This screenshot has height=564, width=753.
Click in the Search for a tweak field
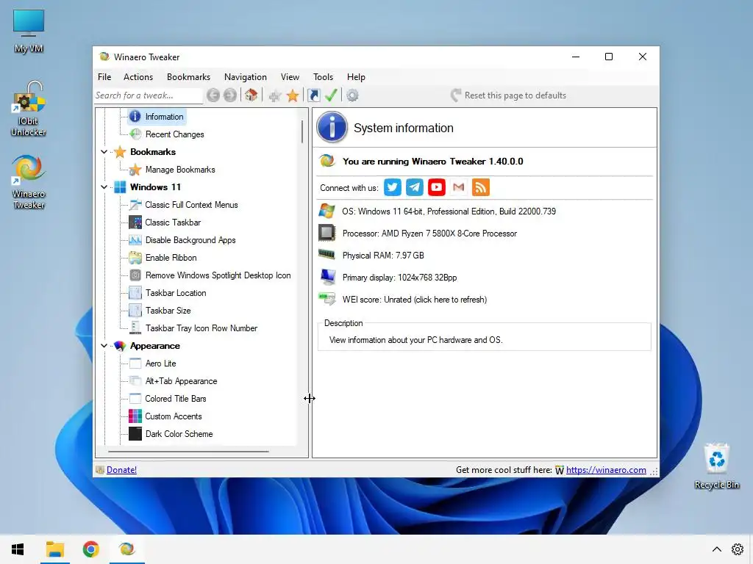pos(149,95)
